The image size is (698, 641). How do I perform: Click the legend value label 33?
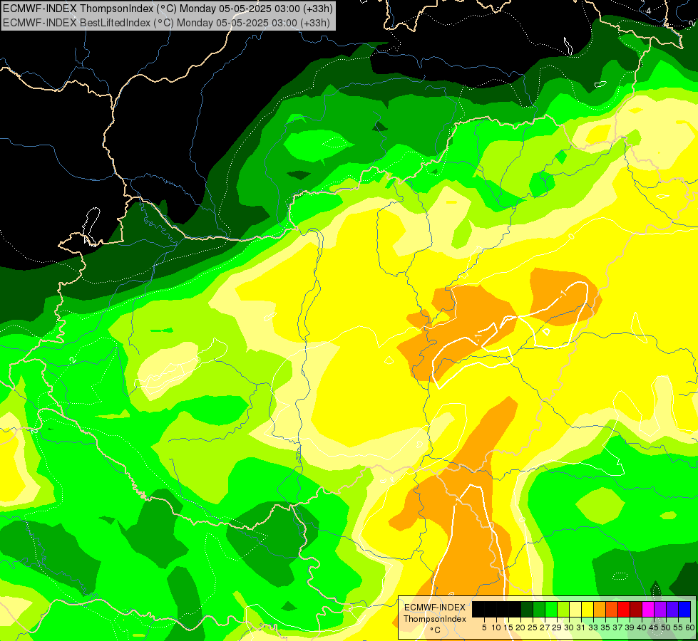[593, 627]
